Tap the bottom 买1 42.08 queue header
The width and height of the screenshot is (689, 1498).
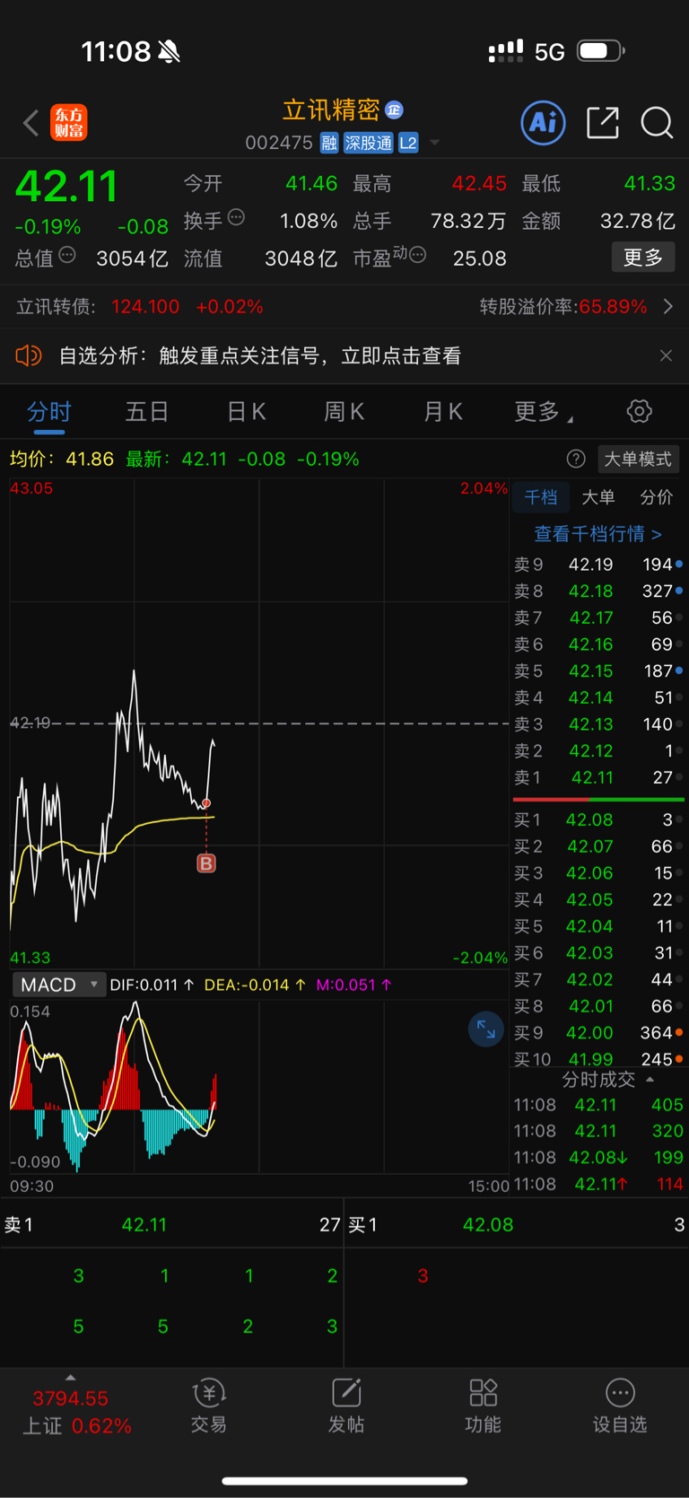pos(517,1225)
